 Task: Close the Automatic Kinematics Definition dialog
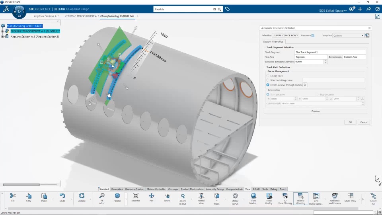pyautogui.click(x=369, y=28)
